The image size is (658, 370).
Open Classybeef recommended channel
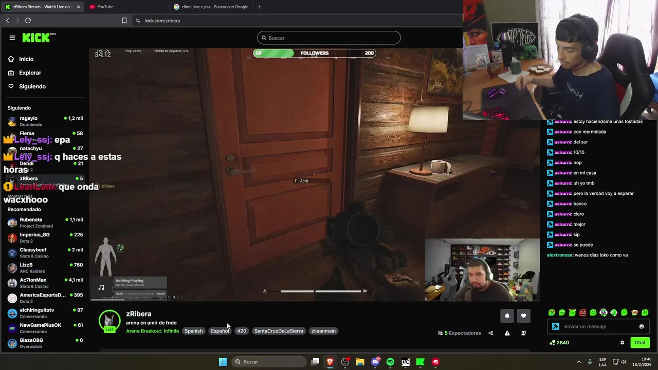click(45, 253)
